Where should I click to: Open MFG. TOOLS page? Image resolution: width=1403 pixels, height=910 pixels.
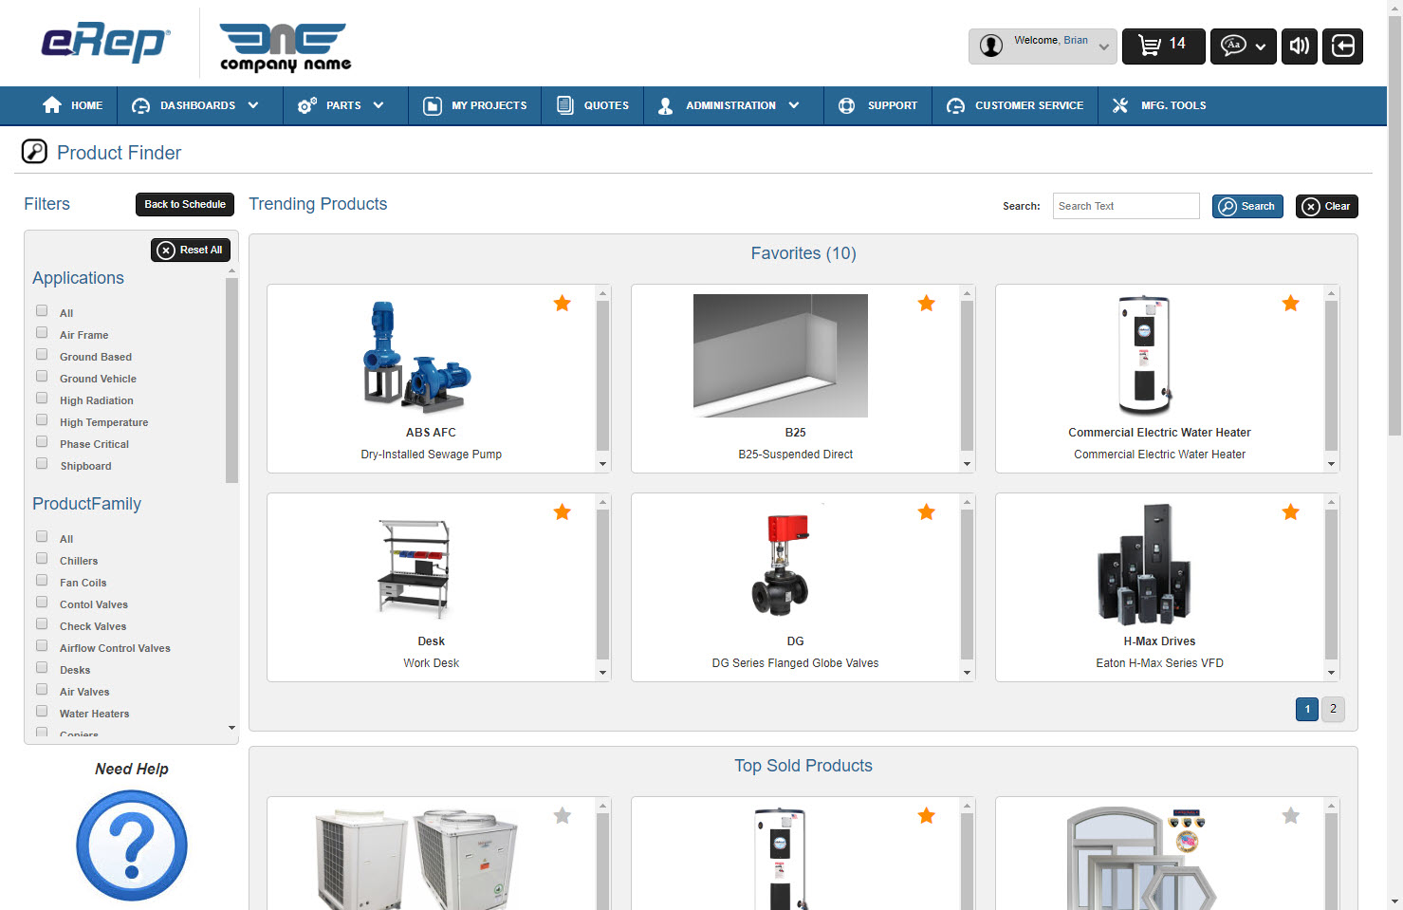pos(1159,105)
